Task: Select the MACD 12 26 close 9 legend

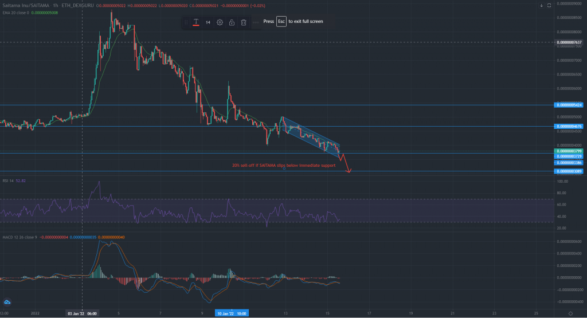Action: pos(19,237)
